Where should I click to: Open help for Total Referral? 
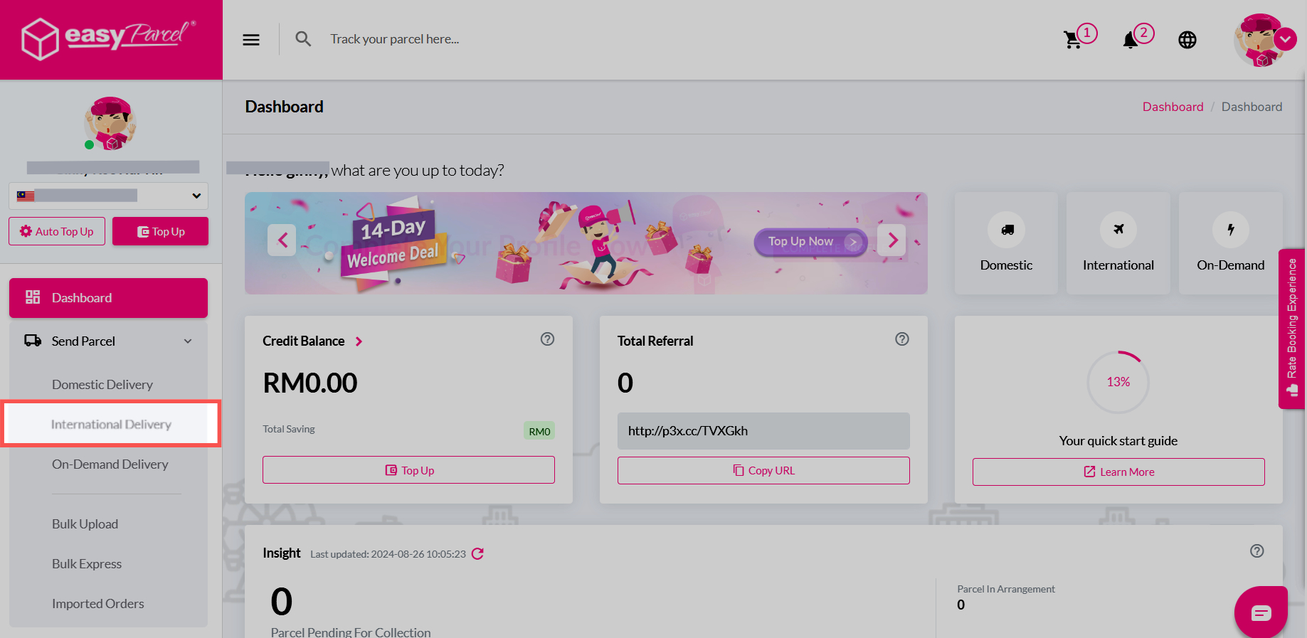[x=902, y=339]
